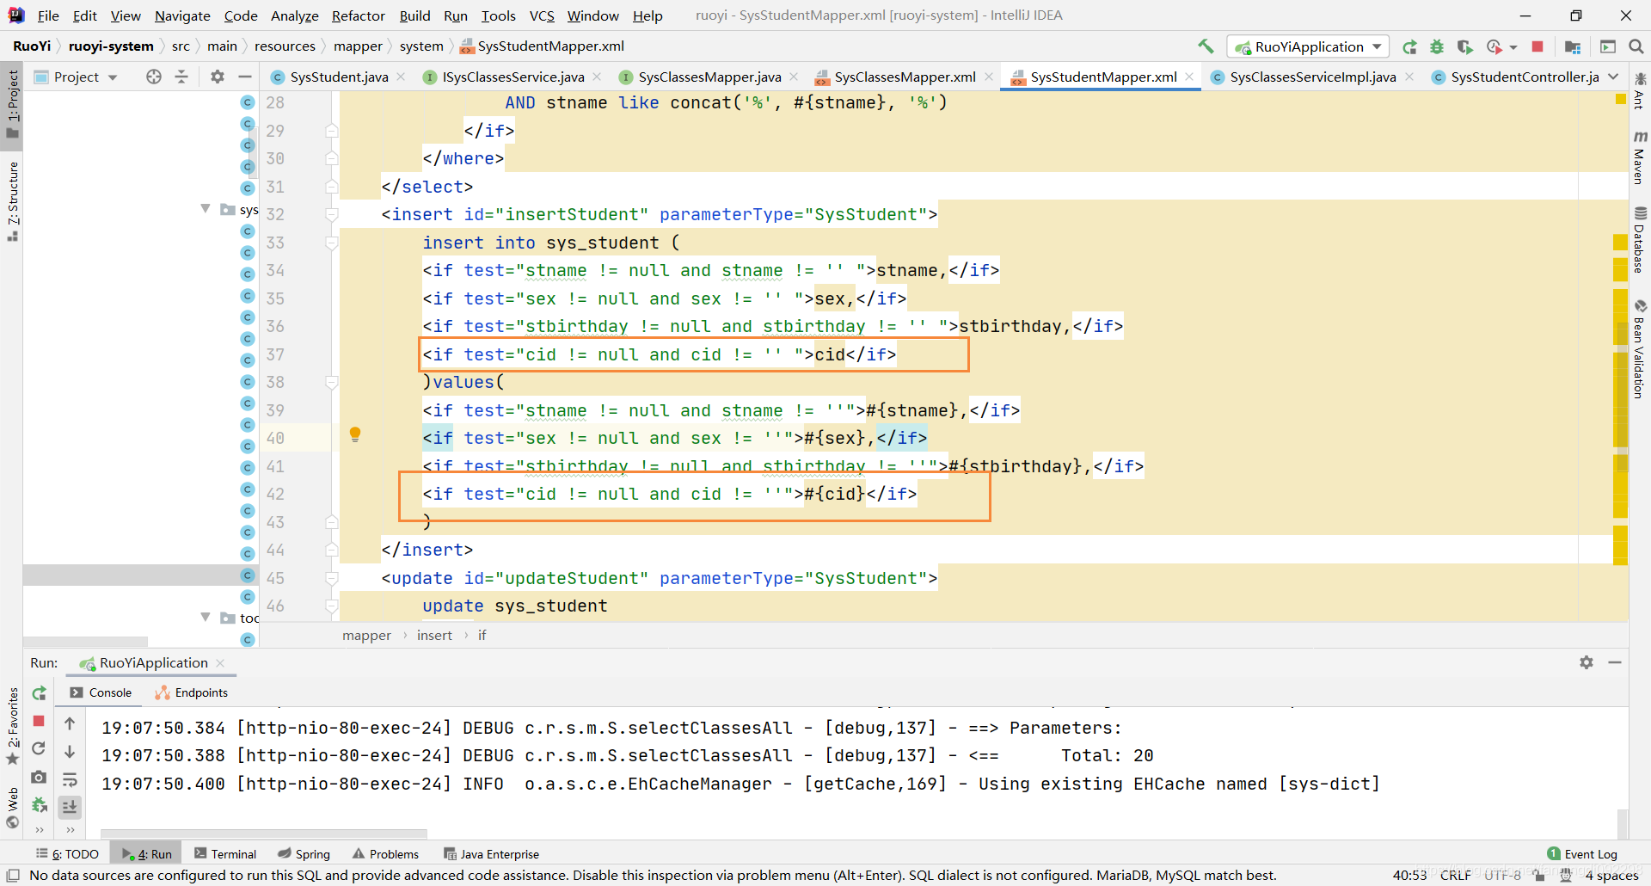Rerun RuoYiApplication from top toolbar
The height and width of the screenshot is (886, 1651).
coord(1409,46)
